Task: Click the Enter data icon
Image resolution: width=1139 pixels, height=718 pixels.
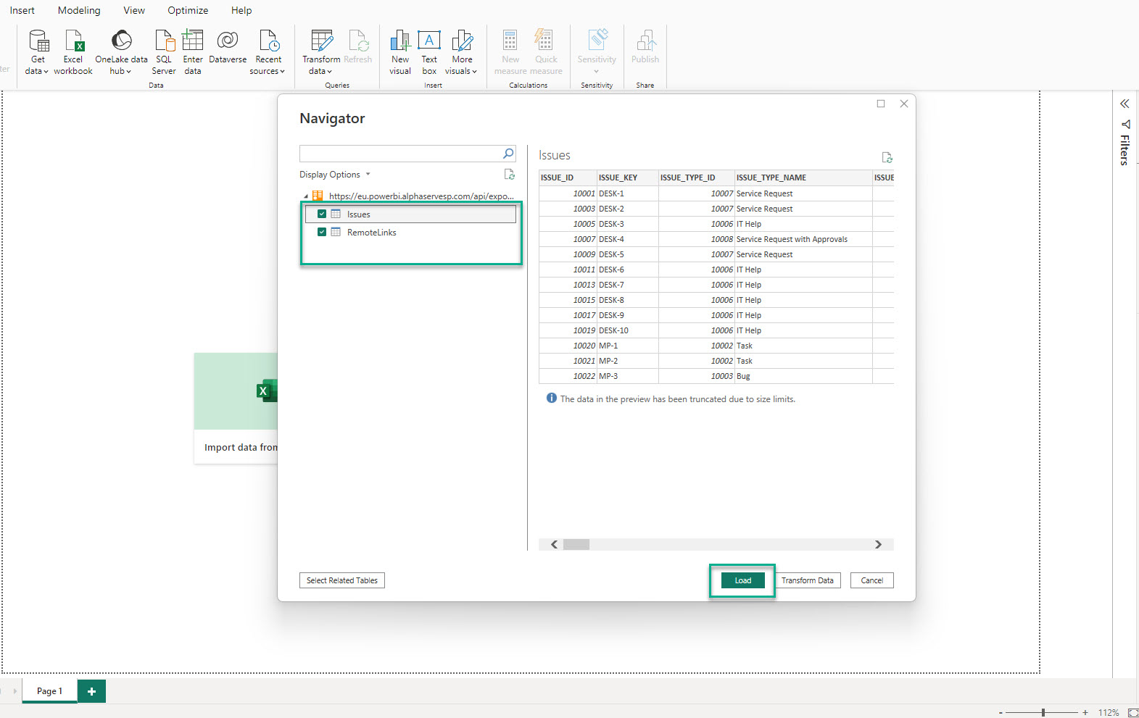Action: click(193, 41)
